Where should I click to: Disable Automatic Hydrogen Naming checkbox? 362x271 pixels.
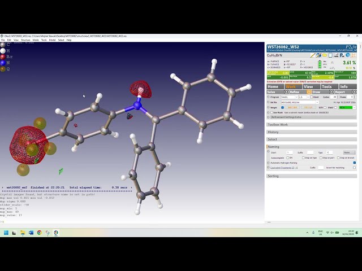[355, 163]
